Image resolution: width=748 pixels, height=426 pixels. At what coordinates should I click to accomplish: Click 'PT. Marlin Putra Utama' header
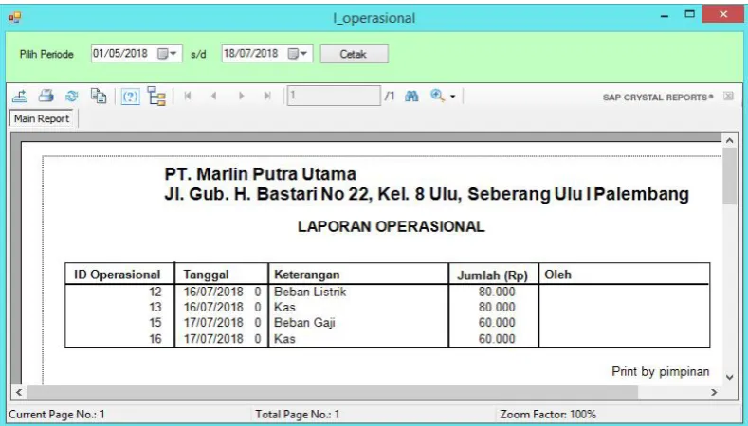pos(261,174)
